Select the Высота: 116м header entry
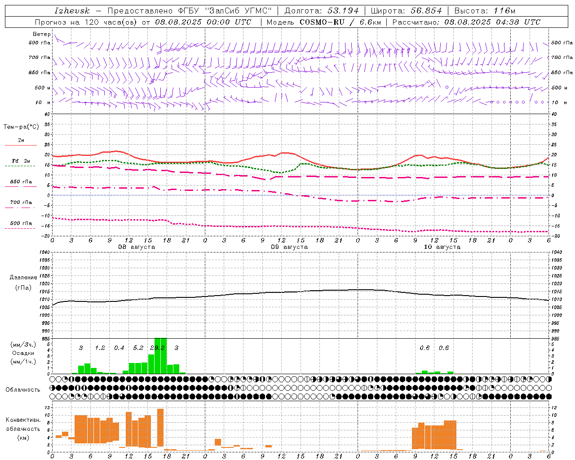 pos(485,11)
